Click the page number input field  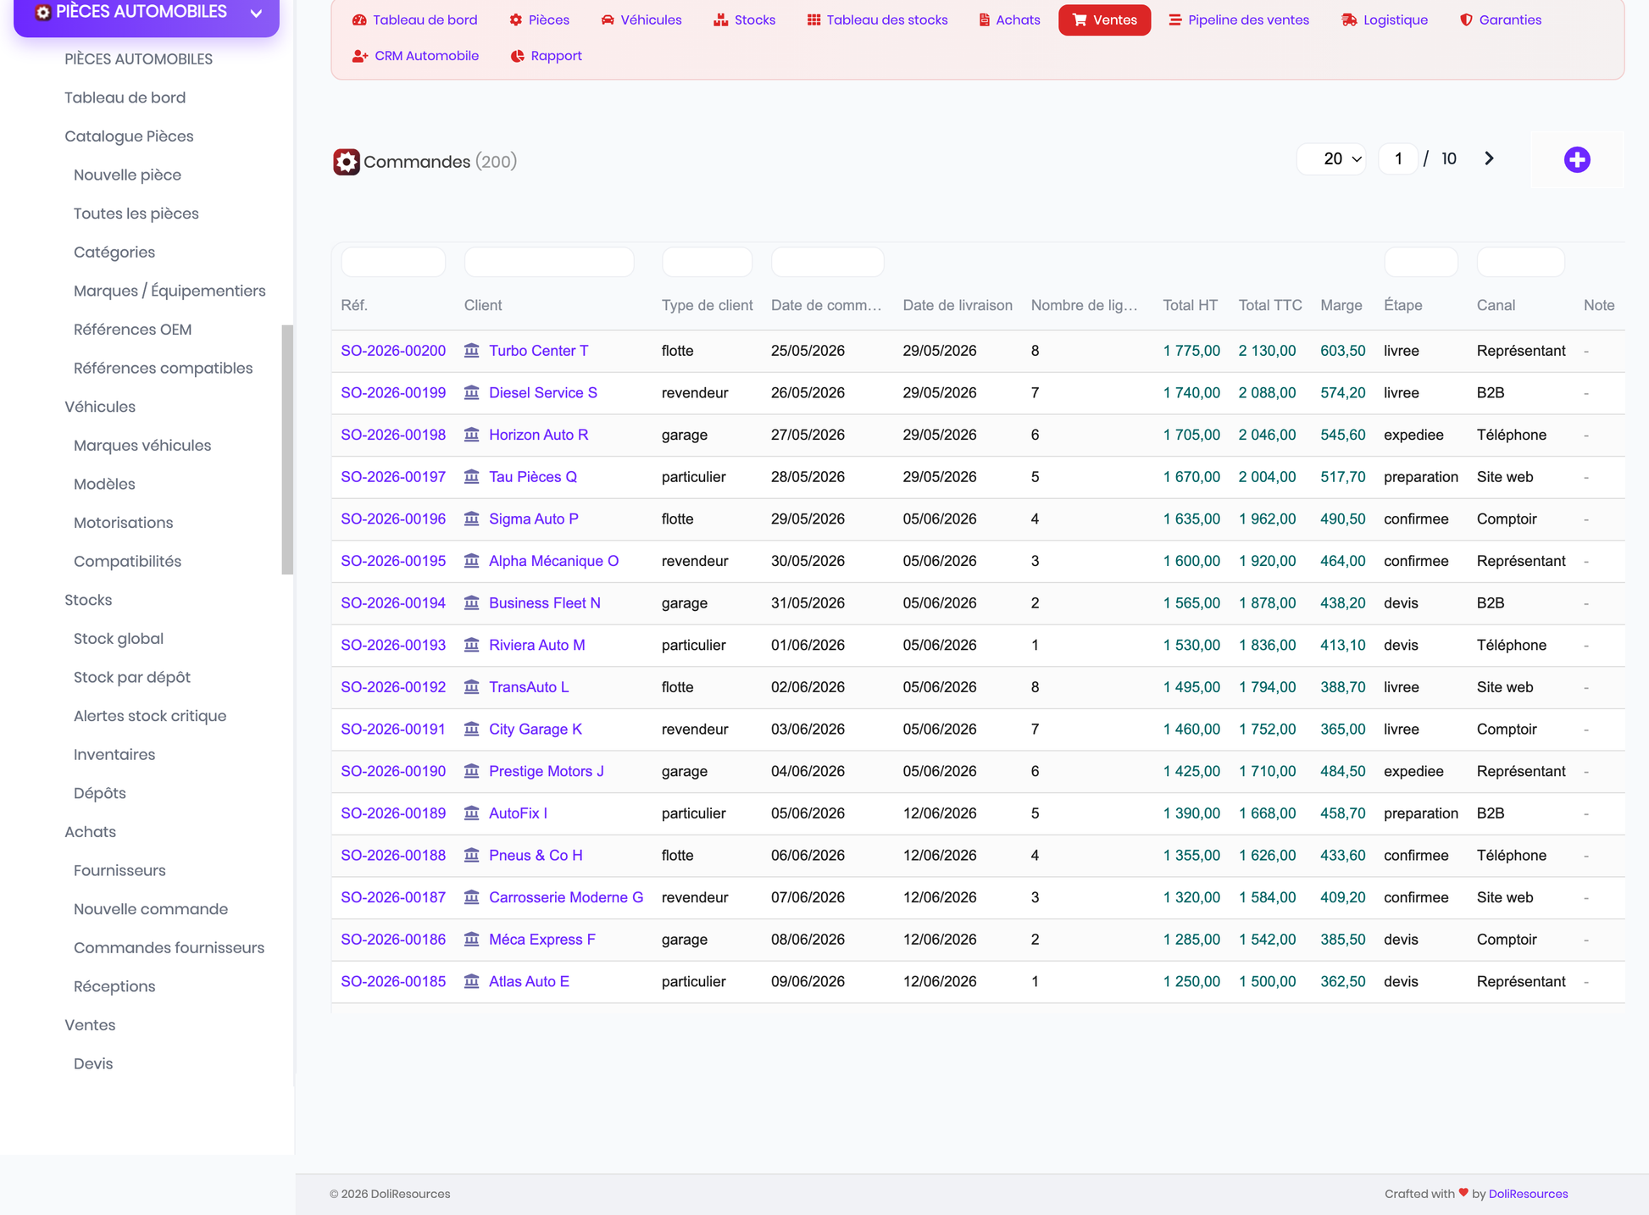1398,158
